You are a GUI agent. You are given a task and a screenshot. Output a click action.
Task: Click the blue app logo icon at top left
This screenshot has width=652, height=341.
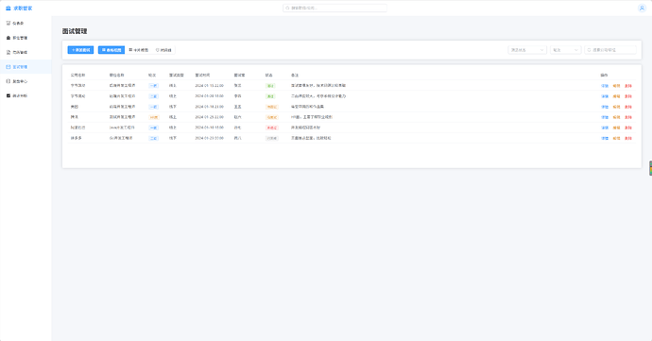coord(8,8)
